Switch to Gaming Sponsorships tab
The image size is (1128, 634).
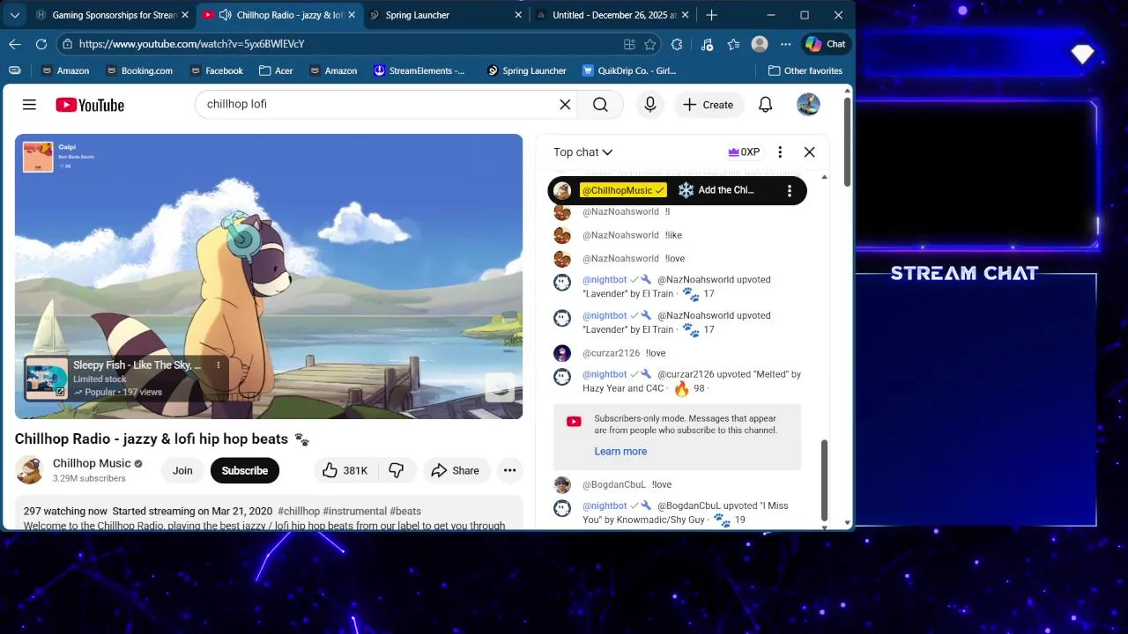[112, 15]
